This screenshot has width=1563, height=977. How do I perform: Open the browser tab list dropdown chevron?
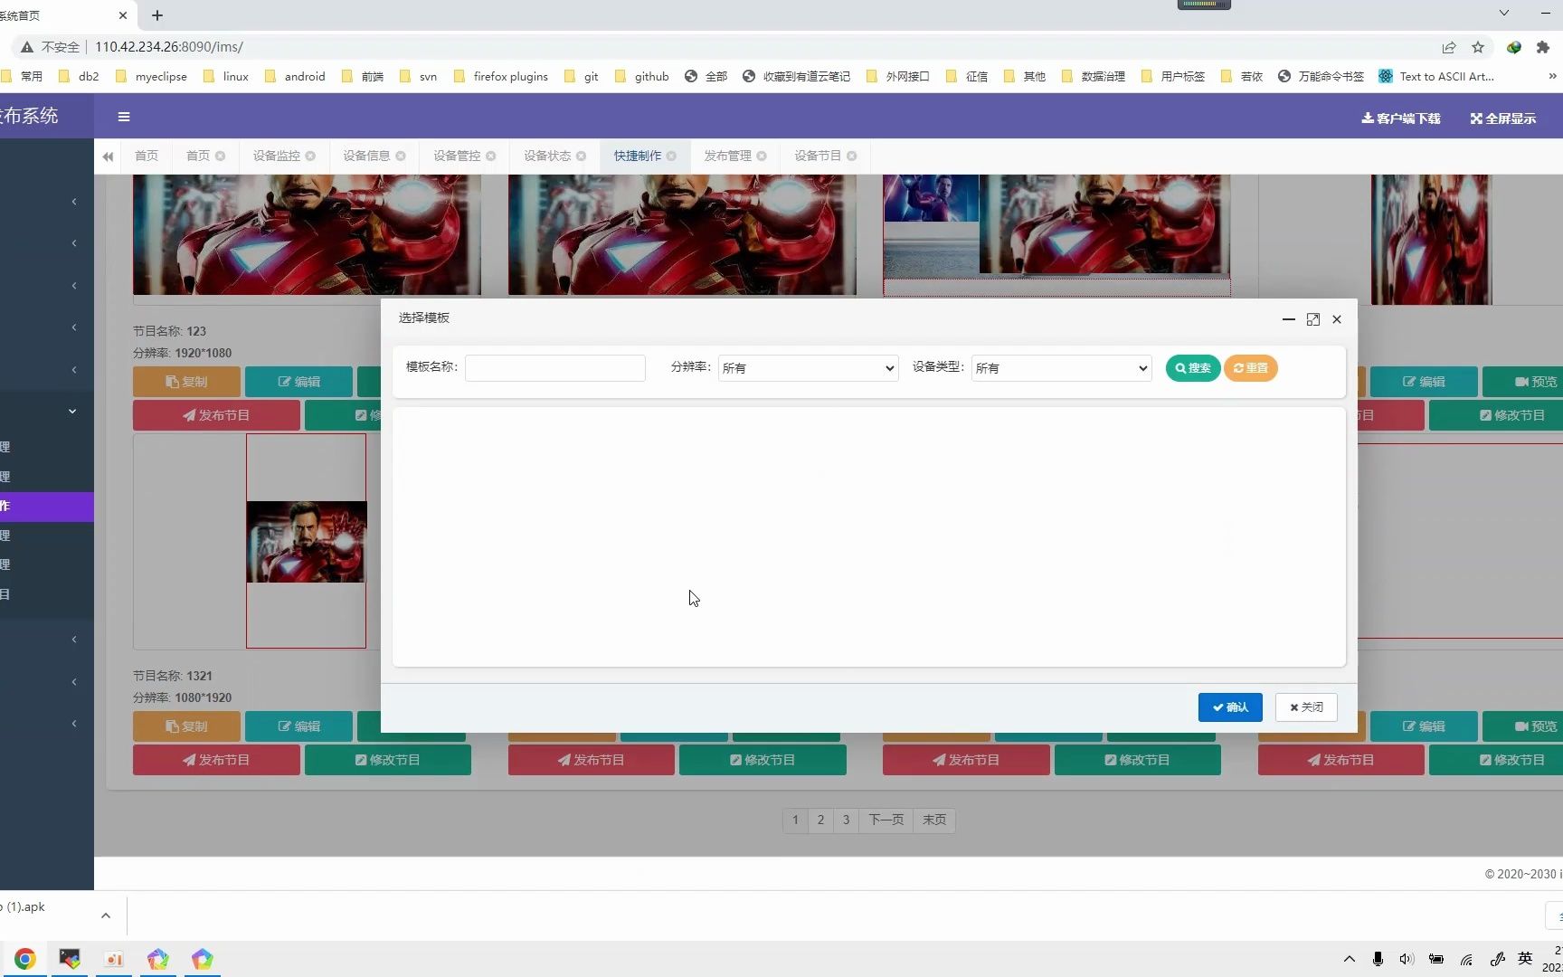tap(1504, 13)
